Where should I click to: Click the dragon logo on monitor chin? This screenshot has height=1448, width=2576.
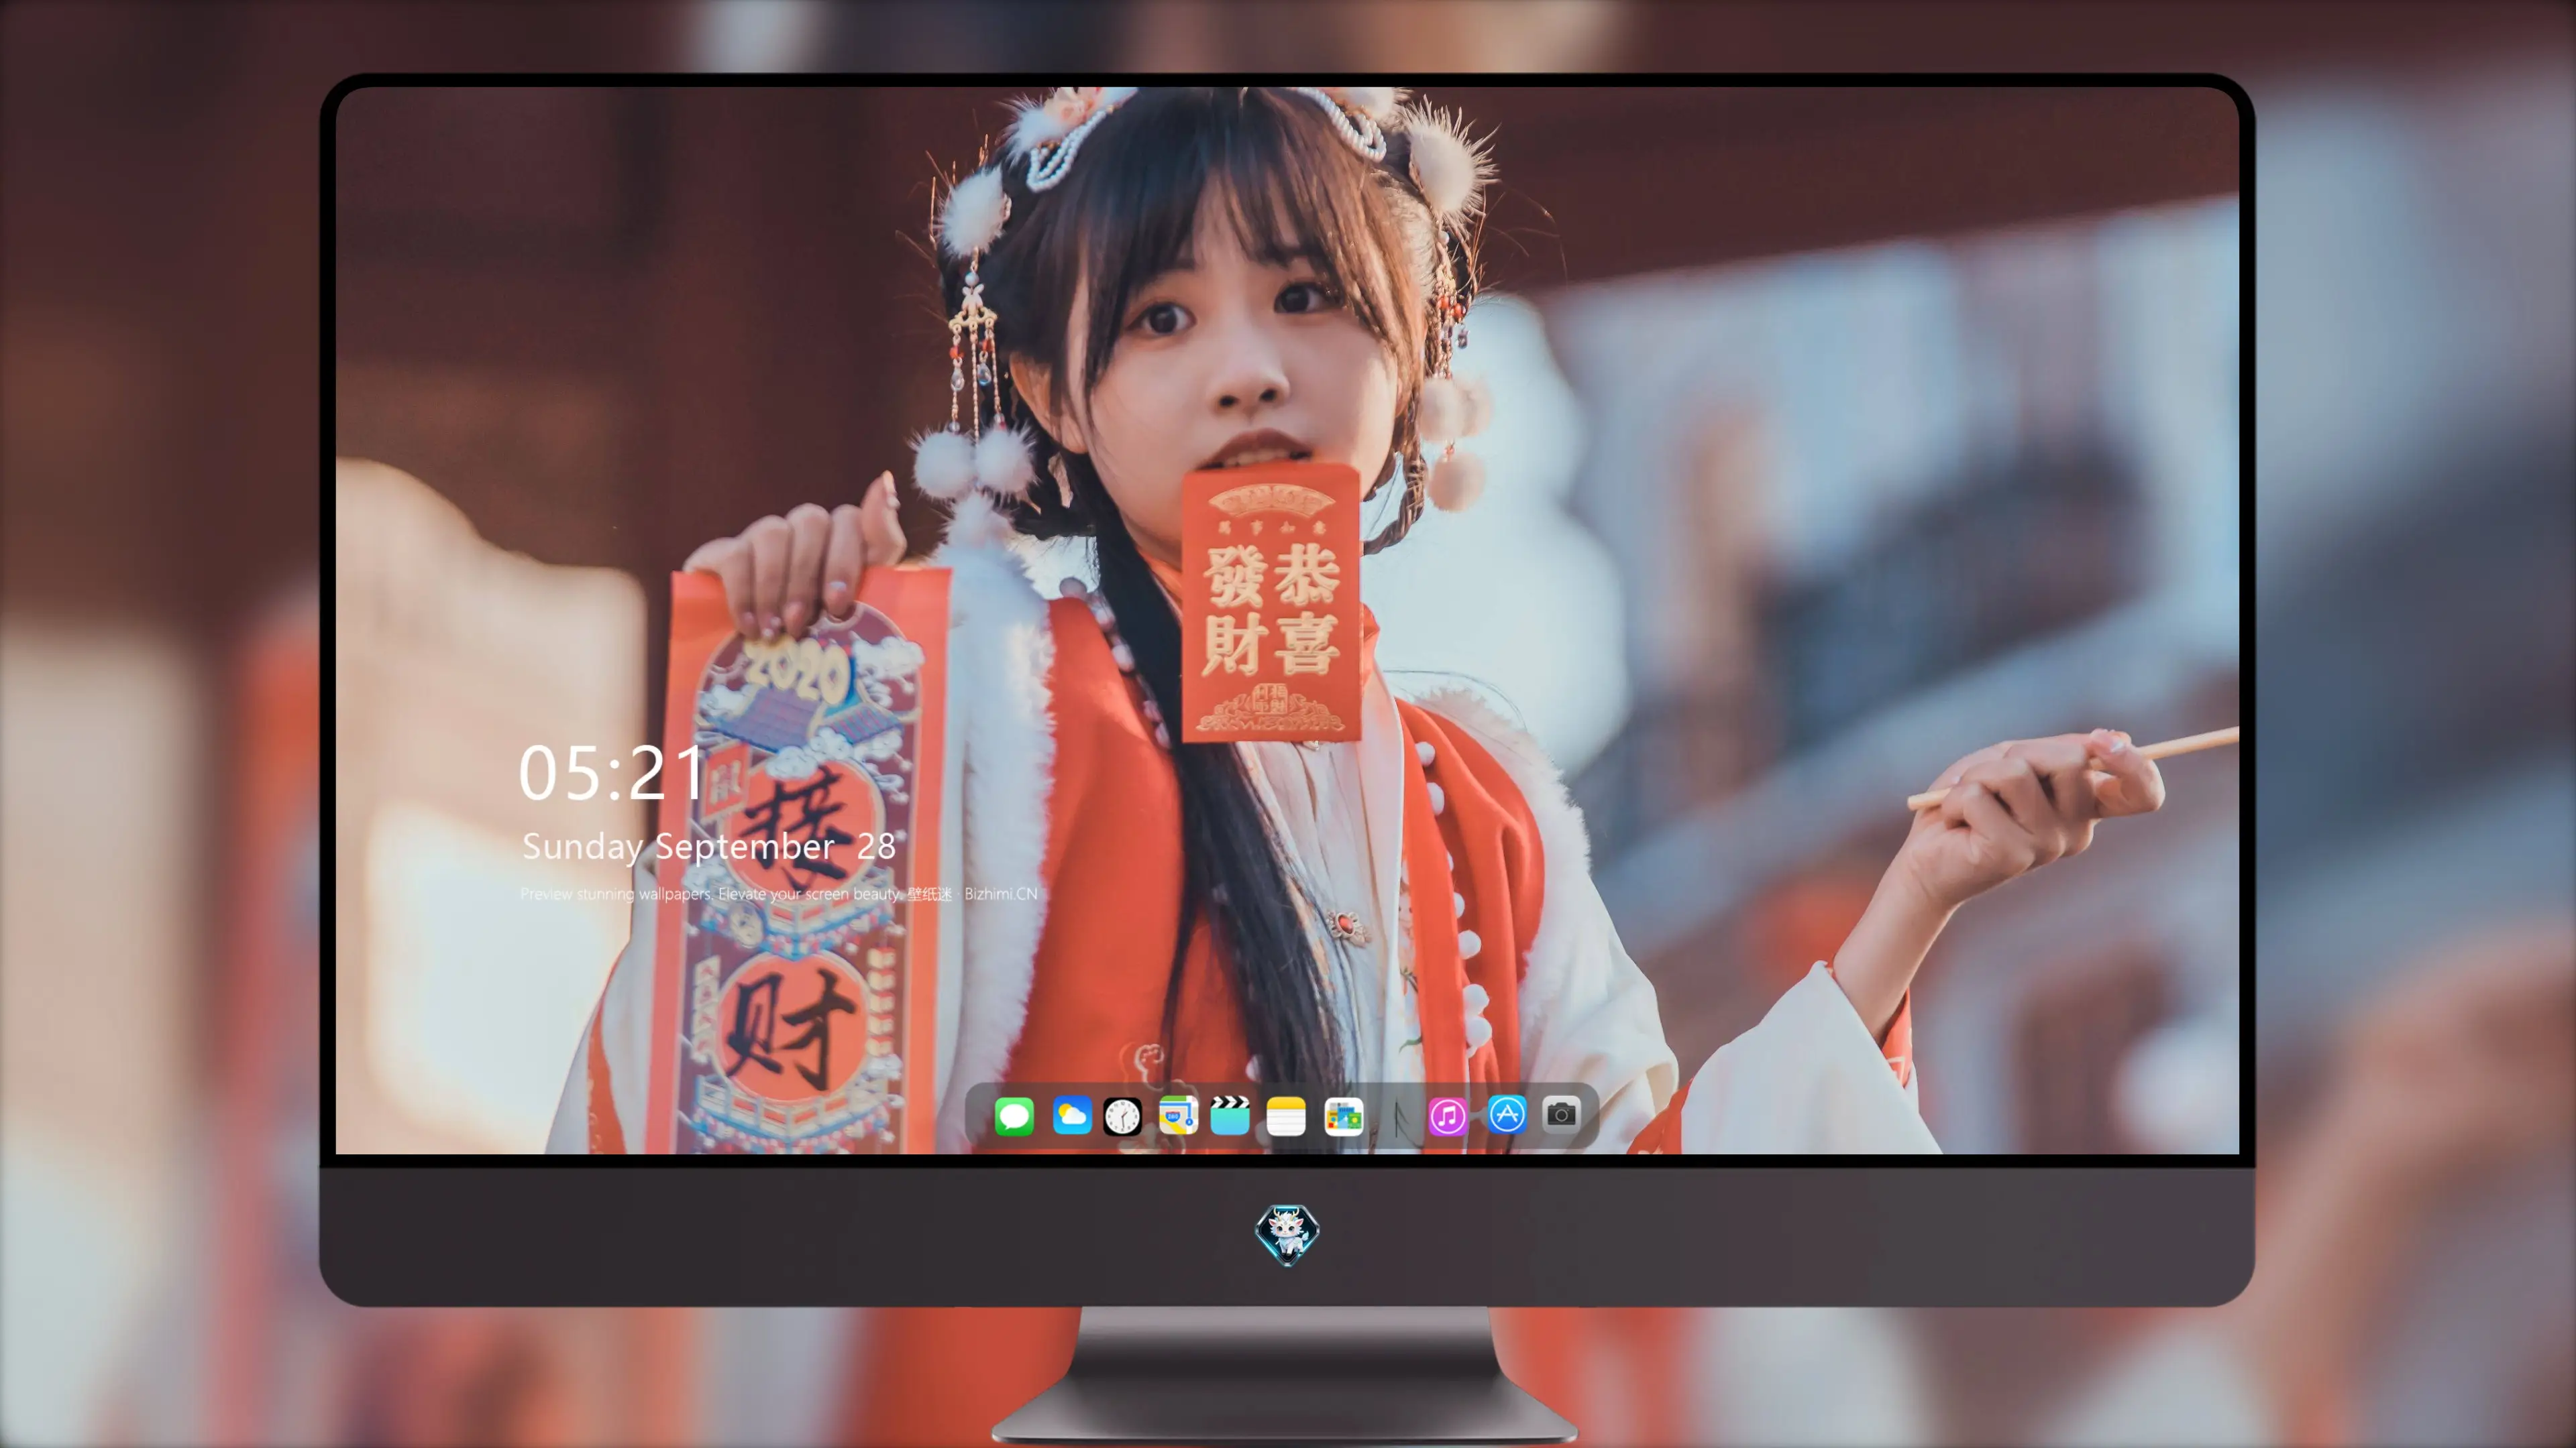pos(1287,1234)
